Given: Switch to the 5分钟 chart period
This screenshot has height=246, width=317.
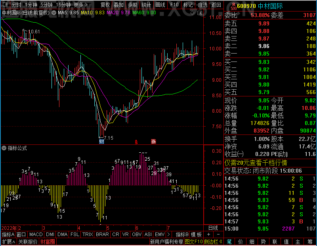Looking at the screenshot, I should [46, 5].
